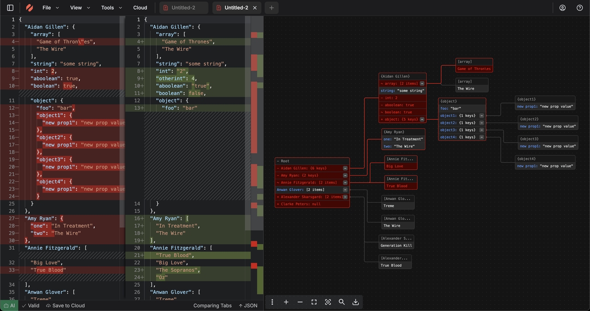
Task: Open the File dropdown menu
Action: (51, 8)
